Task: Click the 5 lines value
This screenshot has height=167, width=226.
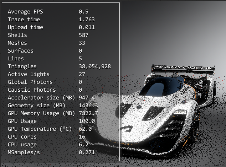Action: (x=81, y=59)
